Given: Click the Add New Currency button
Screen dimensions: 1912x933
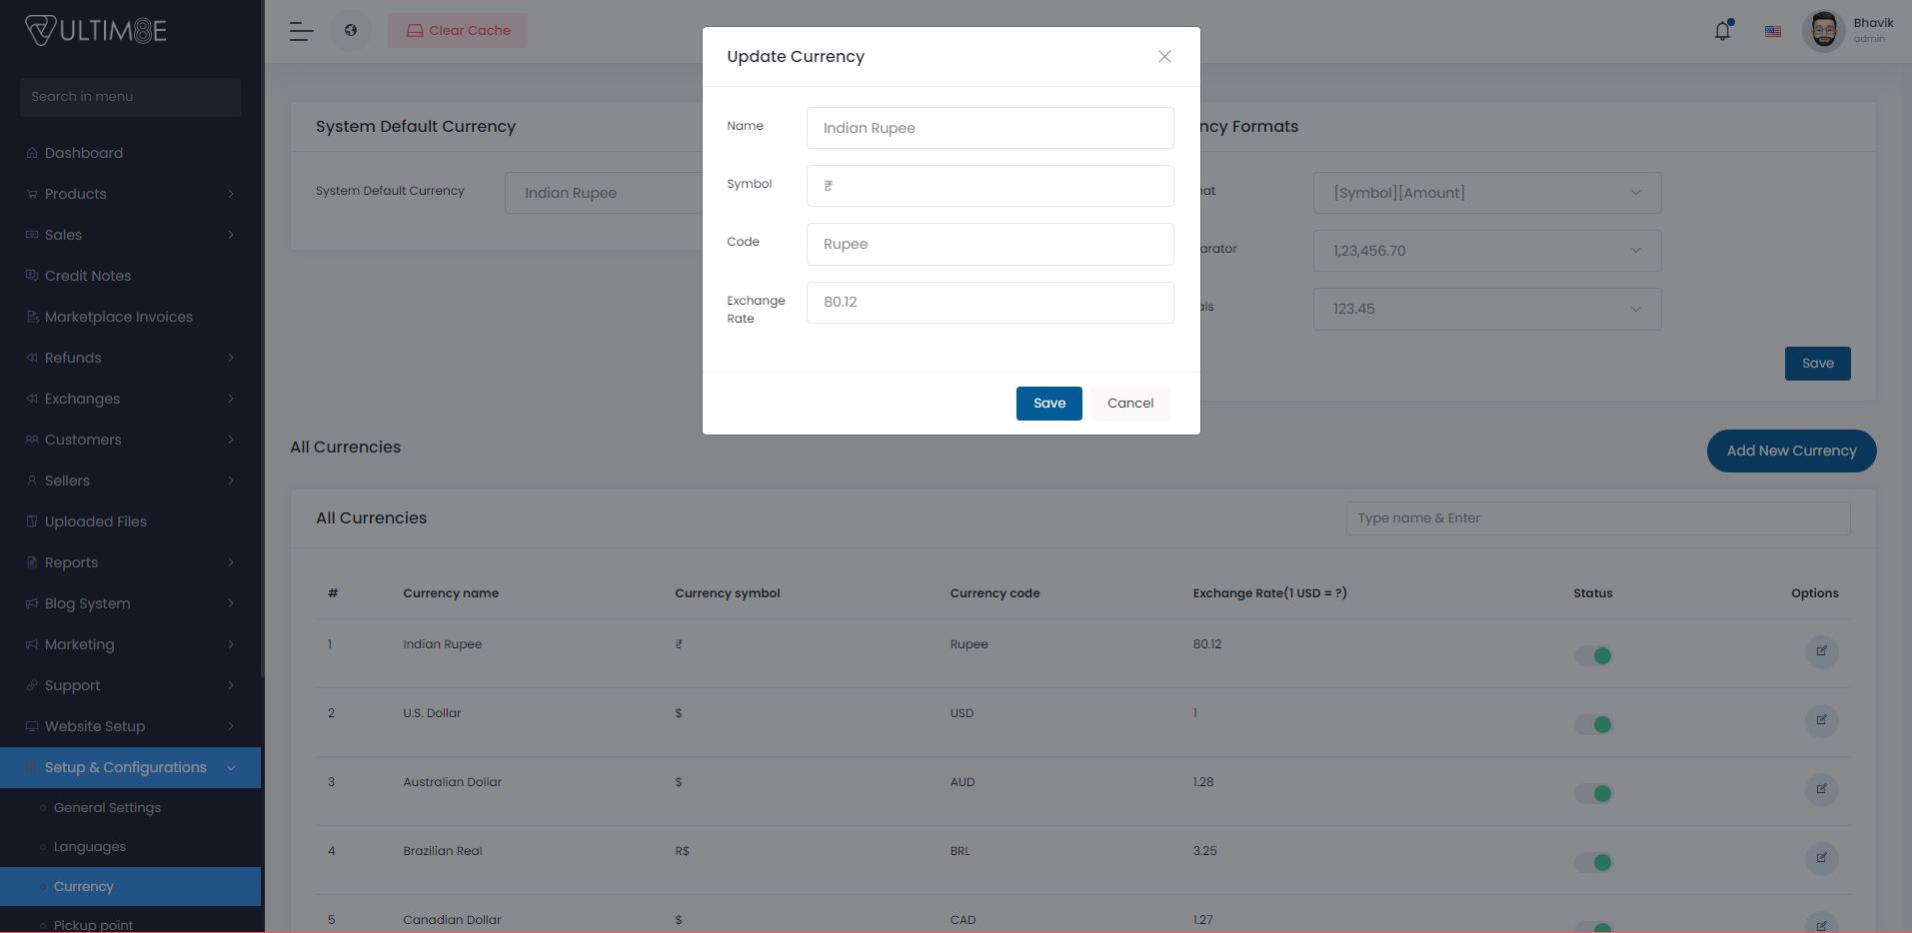Looking at the screenshot, I should 1790,452.
